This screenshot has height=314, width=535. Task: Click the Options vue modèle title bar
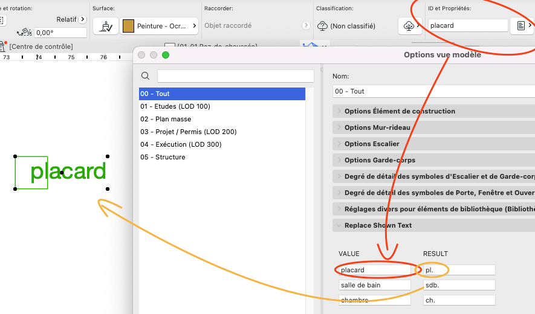(x=334, y=55)
